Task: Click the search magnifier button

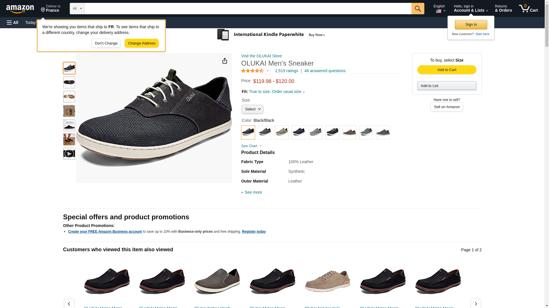Action: pos(417,9)
